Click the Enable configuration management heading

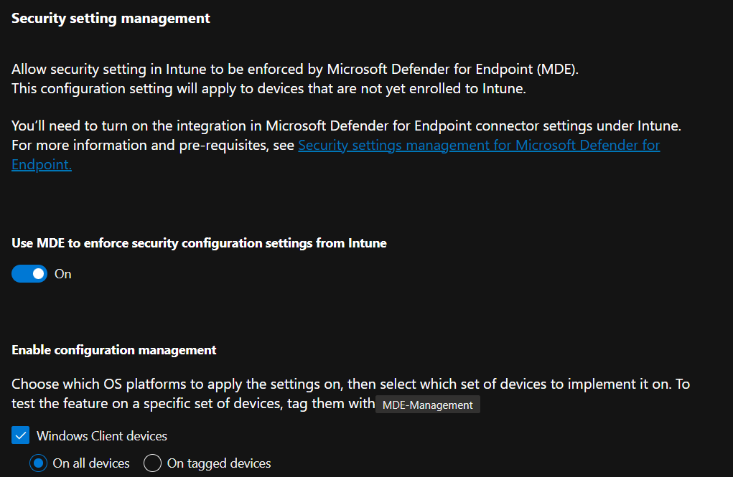point(114,350)
